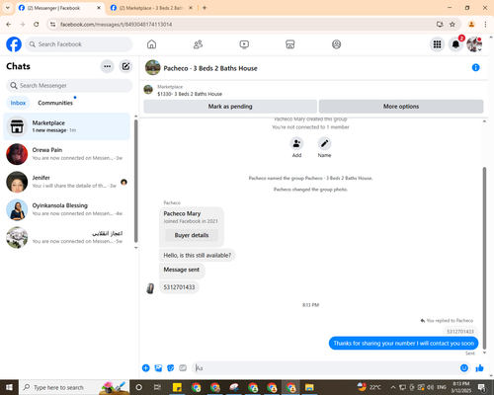This screenshot has width=494, height=395.
Task: Open the emoji picker icon
Action: coord(464,368)
